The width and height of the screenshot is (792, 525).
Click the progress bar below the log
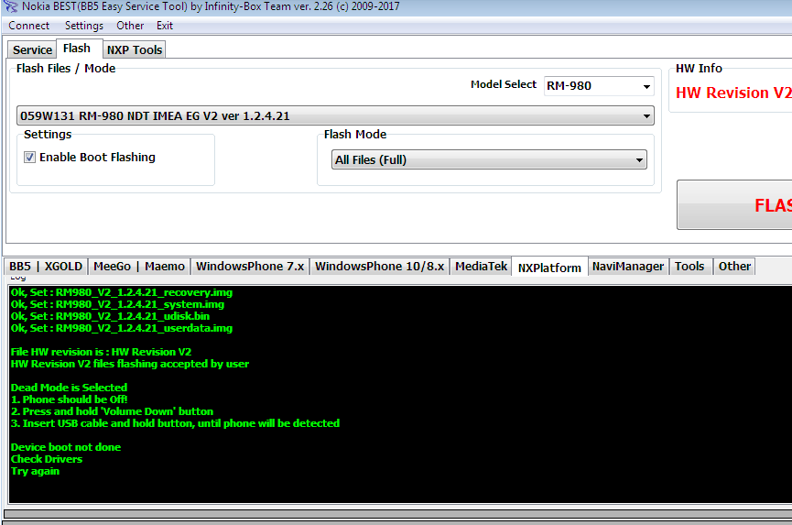coord(397,514)
